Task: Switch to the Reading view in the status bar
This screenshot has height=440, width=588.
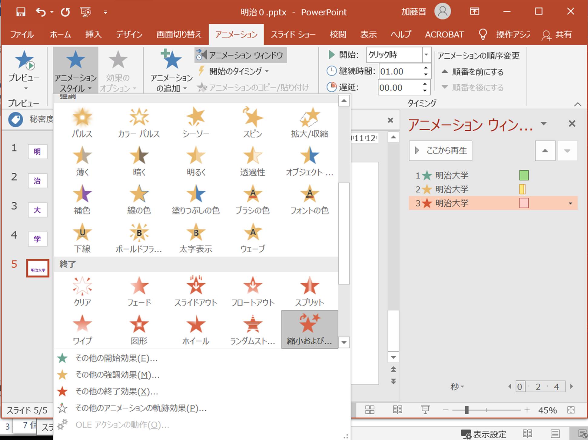Action: [x=397, y=410]
